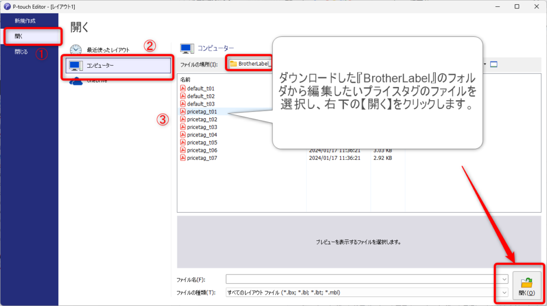
Task: Expand the ファイル名 dropdown arrow
Action: click(504, 279)
